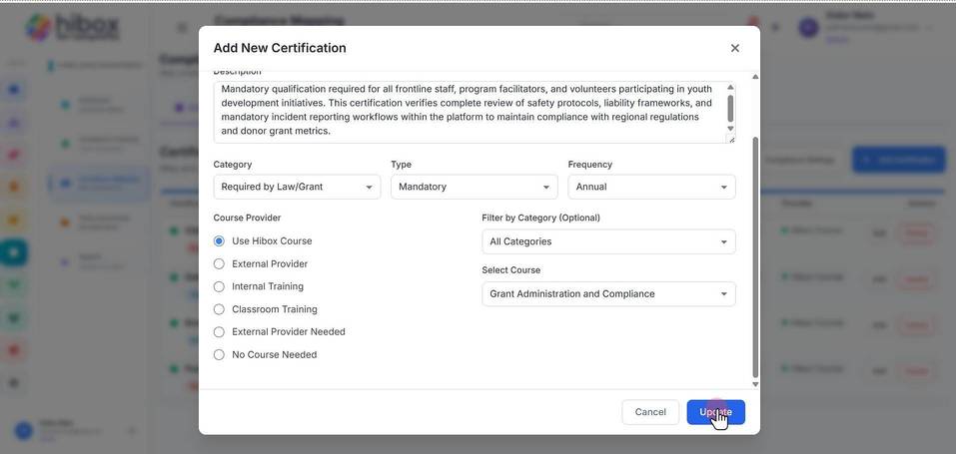Click the Select Course label
Image resolution: width=956 pixels, height=454 pixels.
click(510, 270)
